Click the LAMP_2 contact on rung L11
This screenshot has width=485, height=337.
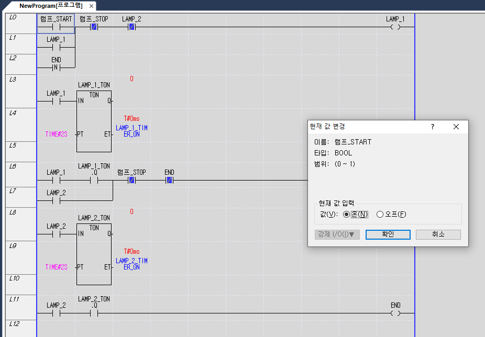(x=56, y=313)
